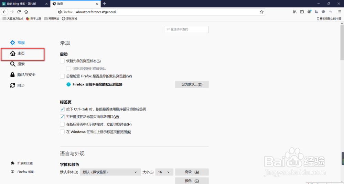Reload the current page
This screenshot has height=184, width=344.
click(19, 12)
